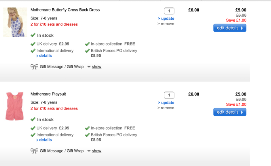Expand international delivery details for the Butterfly Dress
Viewport: 271px width, 166px height.
click(45, 56)
